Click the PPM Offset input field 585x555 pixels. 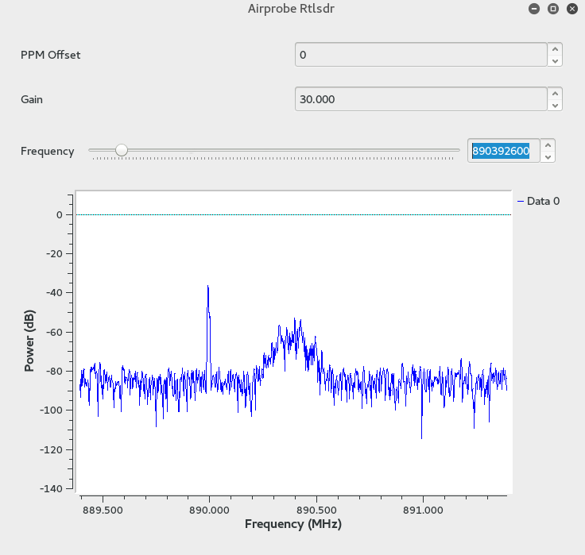coord(420,55)
